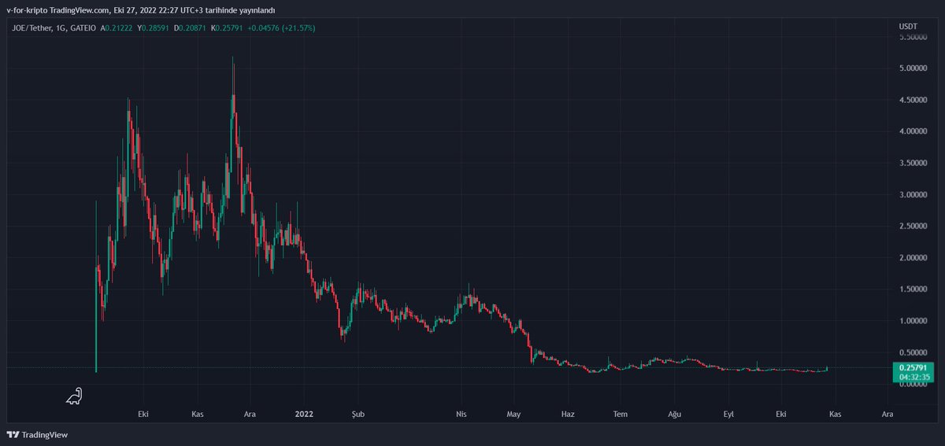The image size is (945, 446).
Task: Click the Eki label right after Eyl
Action: click(x=781, y=413)
